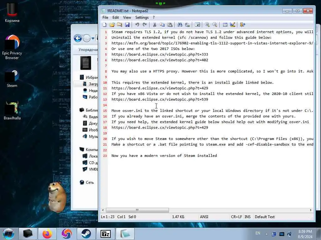Click the viewtopic.php?t=333 URL line

coord(160,54)
